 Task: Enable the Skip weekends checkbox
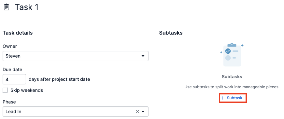[x=5, y=90]
